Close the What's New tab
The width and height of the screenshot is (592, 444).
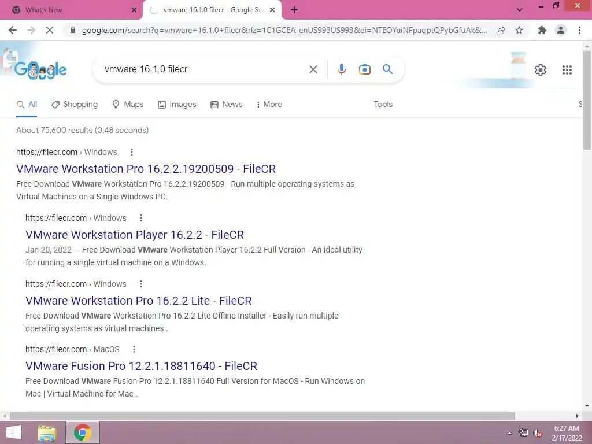point(134,10)
